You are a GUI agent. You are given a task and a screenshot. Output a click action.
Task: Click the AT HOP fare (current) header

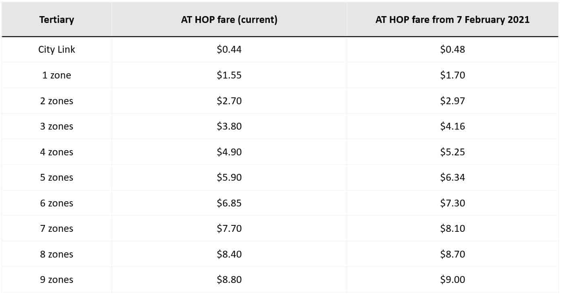coord(229,20)
